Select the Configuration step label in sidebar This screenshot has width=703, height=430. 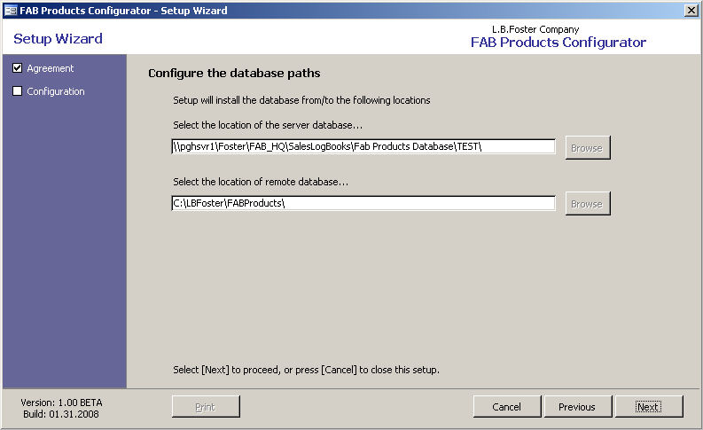(x=56, y=91)
